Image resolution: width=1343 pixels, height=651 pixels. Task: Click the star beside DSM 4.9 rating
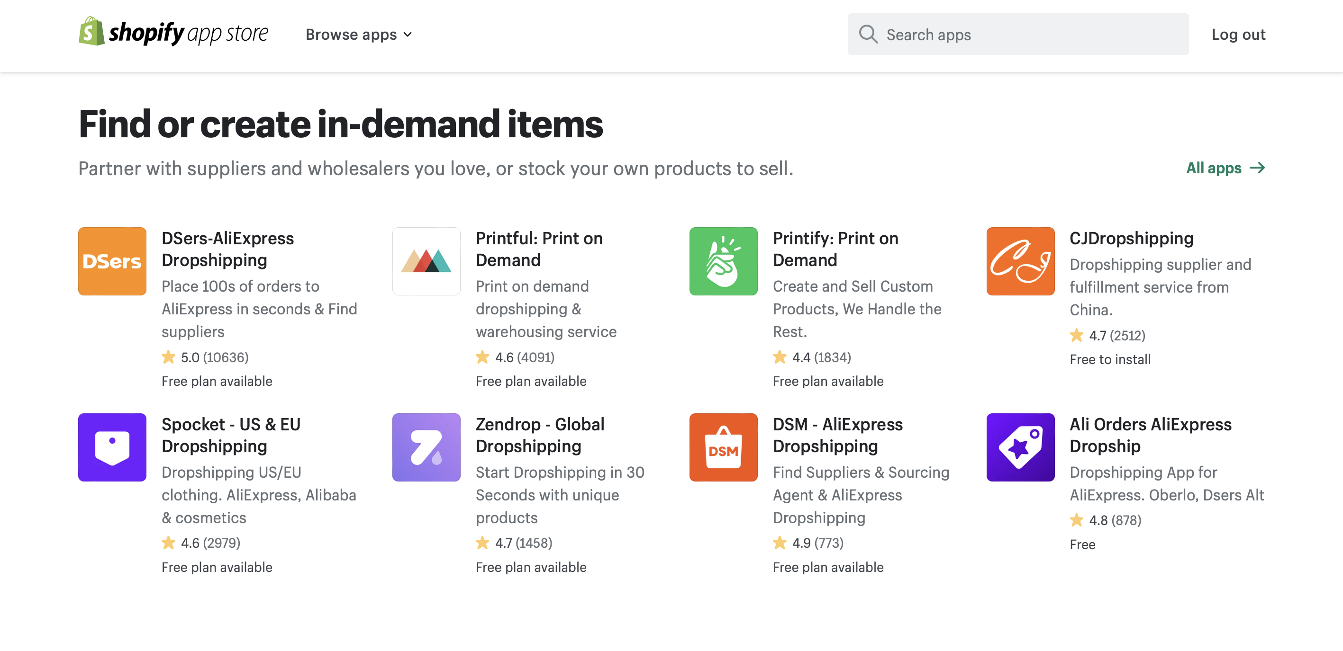pos(780,543)
